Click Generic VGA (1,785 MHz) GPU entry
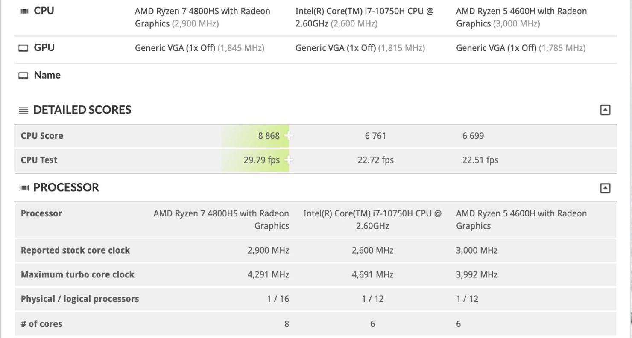 pos(521,48)
